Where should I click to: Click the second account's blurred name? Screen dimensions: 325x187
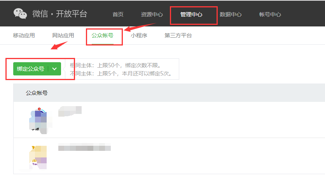(x=84, y=147)
